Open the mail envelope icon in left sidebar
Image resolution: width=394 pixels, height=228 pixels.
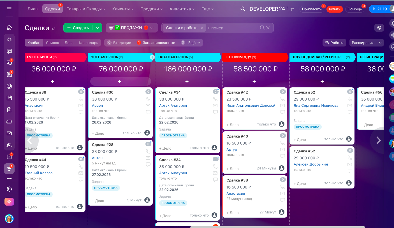9,133
